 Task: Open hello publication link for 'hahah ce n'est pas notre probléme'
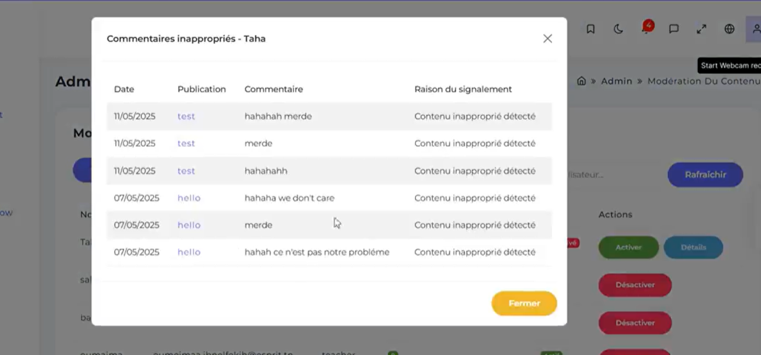[188, 252]
